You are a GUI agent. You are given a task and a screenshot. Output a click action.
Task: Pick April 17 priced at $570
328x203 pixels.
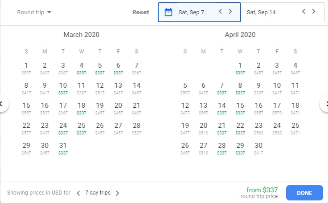[x=277, y=108]
